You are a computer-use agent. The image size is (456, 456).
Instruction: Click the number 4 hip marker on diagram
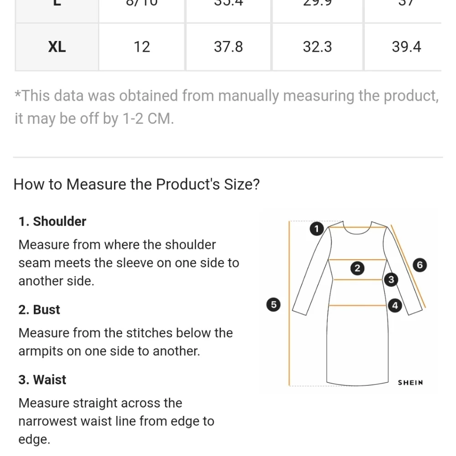[395, 306]
